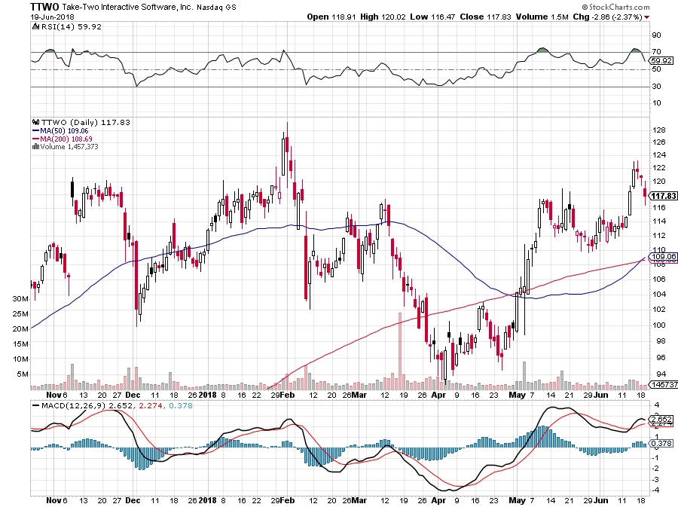The height and width of the screenshot is (507, 678).
Task: Click the 117.83 price tag on right axis
Action: (664, 196)
